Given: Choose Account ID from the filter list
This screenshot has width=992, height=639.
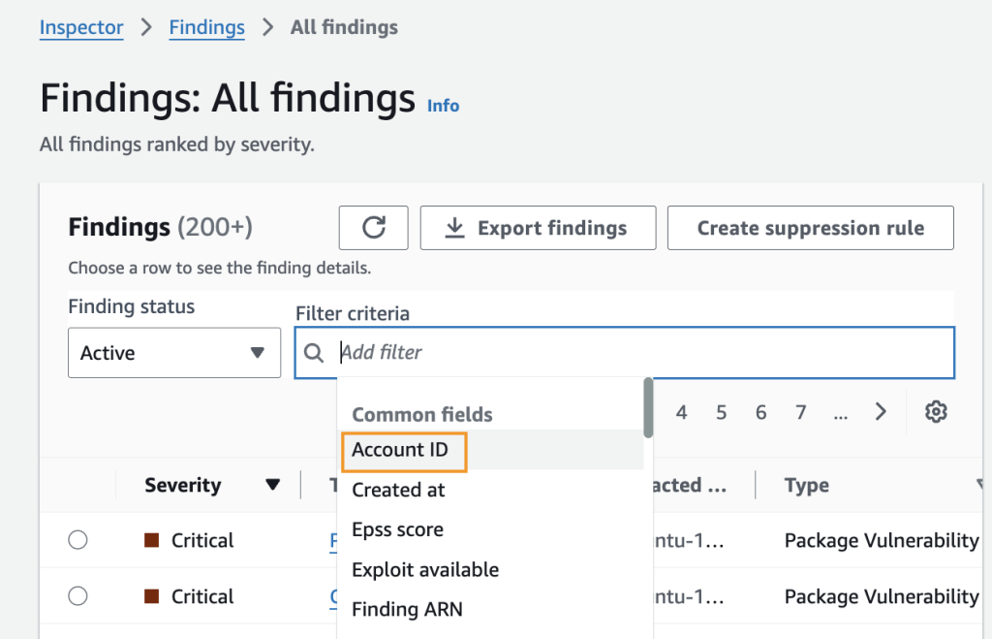Looking at the screenshot, I should pyautogui.click(x=401, y=450).
